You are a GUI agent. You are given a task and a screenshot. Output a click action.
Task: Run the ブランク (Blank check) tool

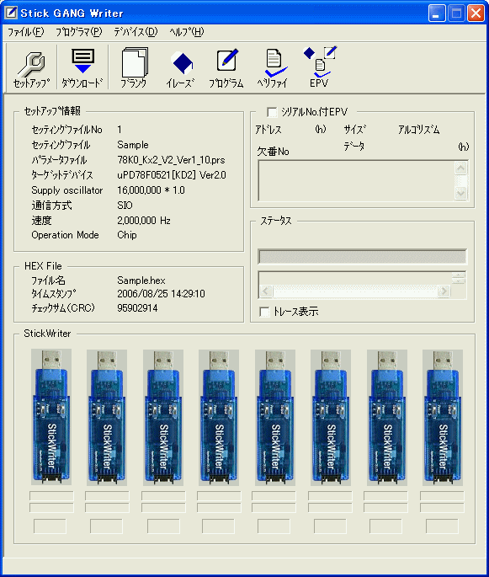click(x=134, y=68)
